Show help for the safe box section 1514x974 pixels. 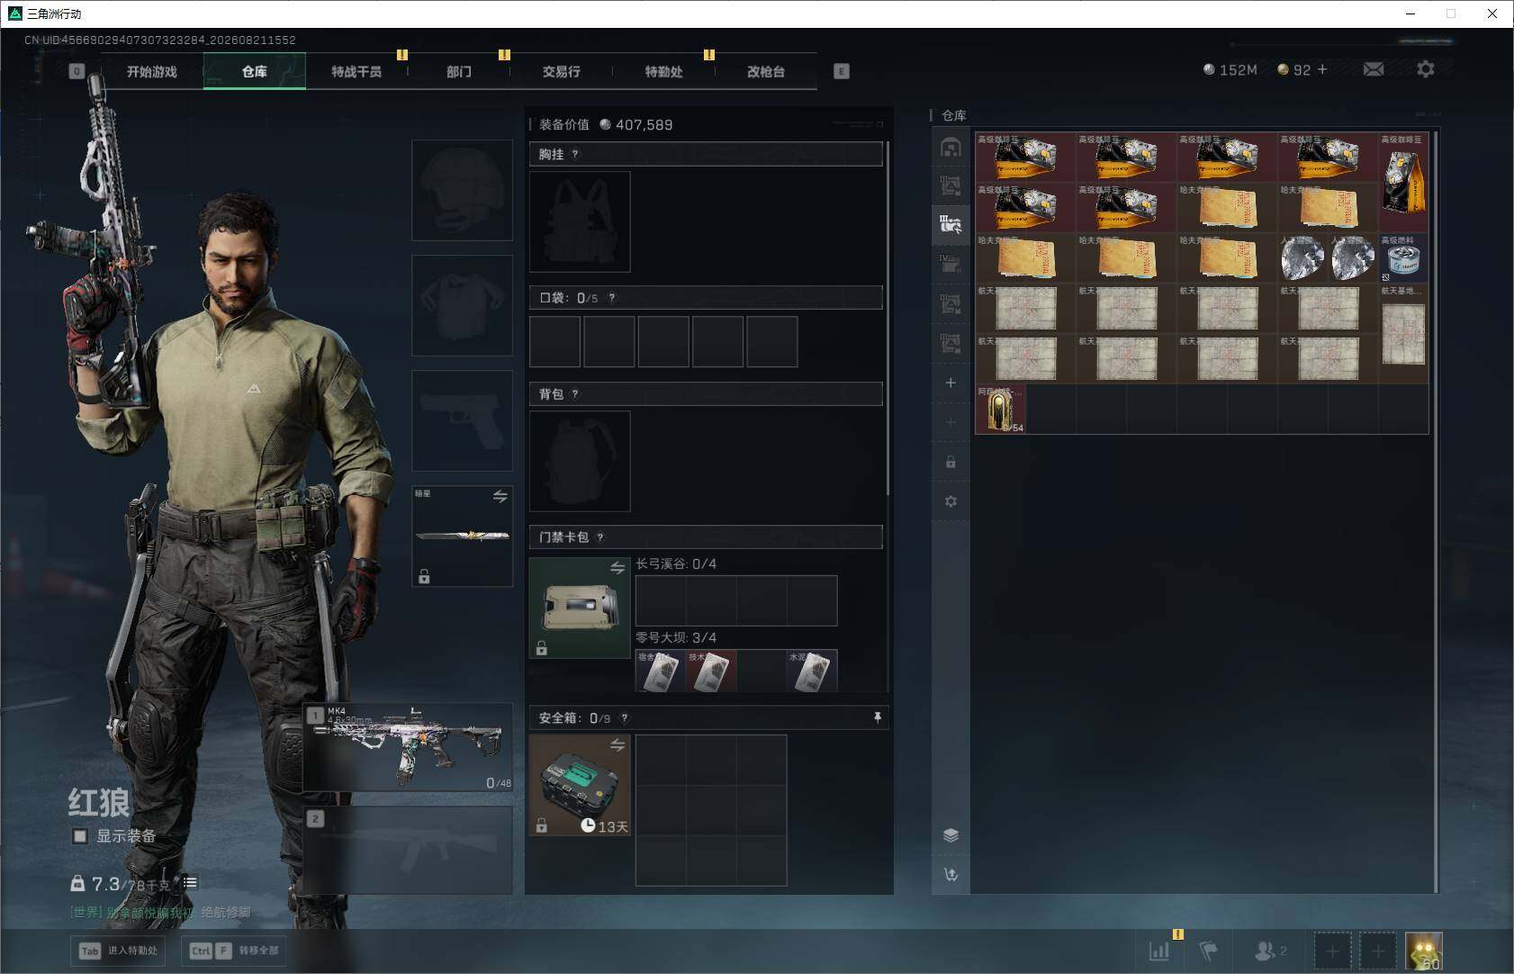click(x=625, y=717)
